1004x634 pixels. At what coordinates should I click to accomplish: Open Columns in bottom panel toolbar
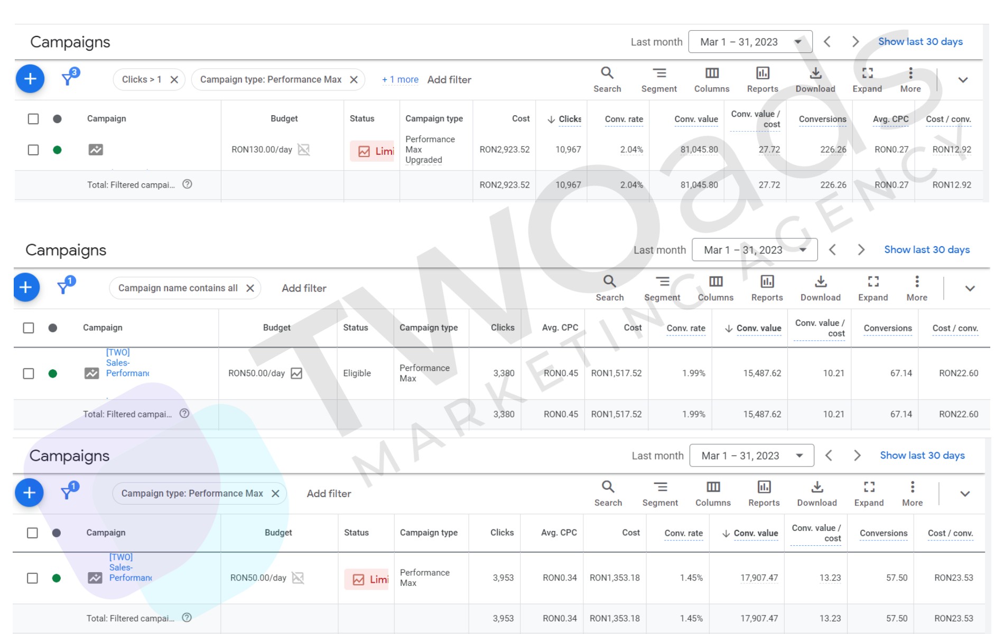(713, 494)
